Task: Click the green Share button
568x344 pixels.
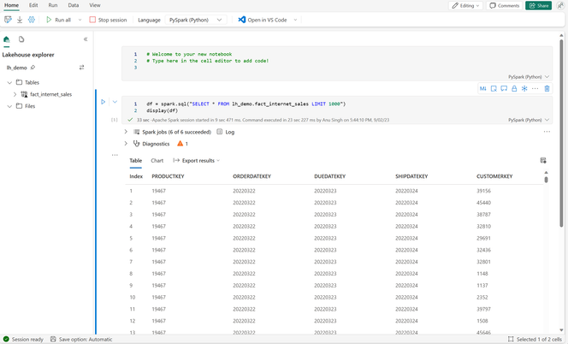Action: tap(539, 5)
